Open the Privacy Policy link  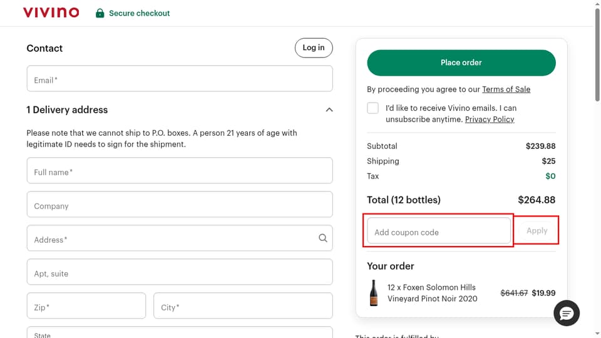[x=490, y=119]
